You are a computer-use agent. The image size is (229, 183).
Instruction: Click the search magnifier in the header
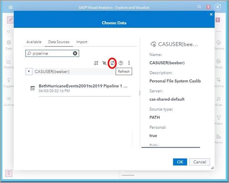tap(199, 7)
